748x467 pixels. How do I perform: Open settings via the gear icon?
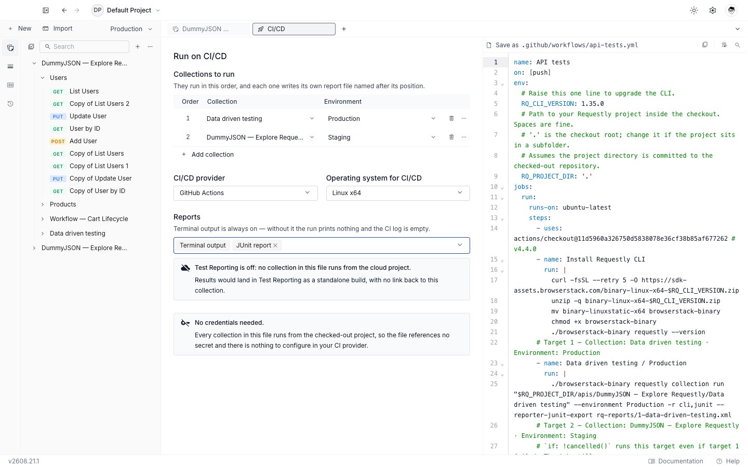click(x=713, y=10)
